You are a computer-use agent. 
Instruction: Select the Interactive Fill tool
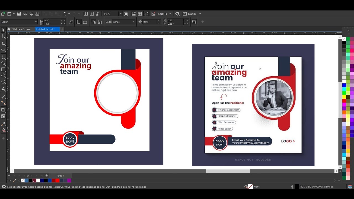3,130
